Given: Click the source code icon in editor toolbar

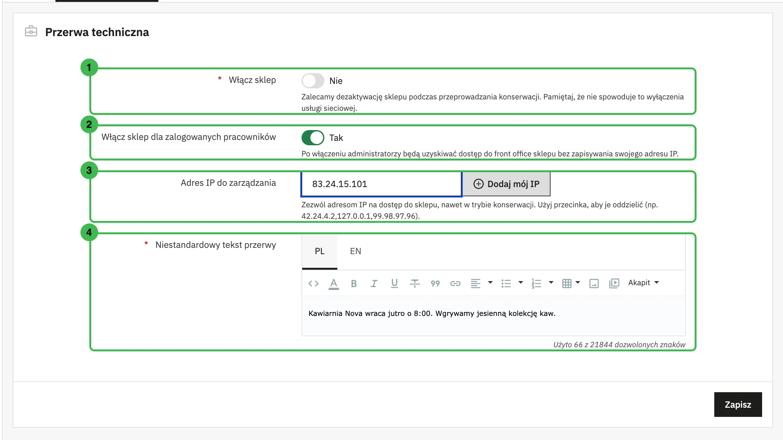Looking at the screenshot, I should tap(313, 283).
